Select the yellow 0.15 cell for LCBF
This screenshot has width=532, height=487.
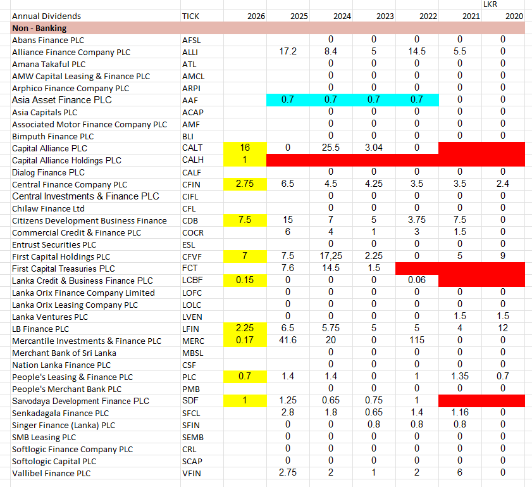(245, 280)
